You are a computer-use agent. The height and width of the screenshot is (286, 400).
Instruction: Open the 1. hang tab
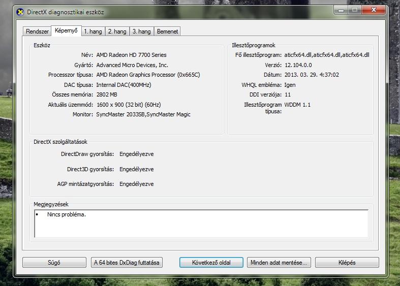tap(93, 31)
